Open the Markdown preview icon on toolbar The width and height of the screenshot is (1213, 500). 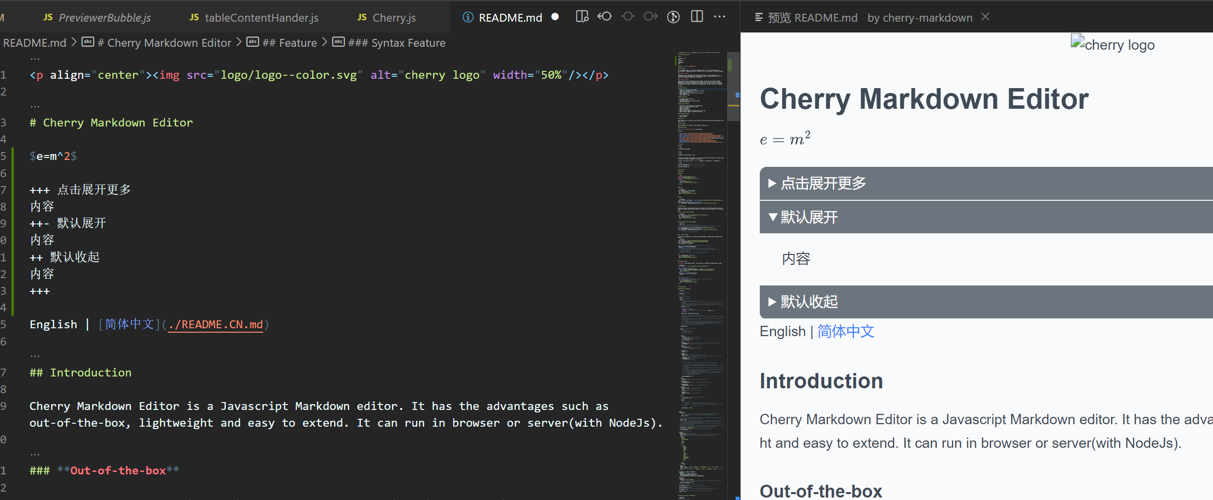coord(582,16)
